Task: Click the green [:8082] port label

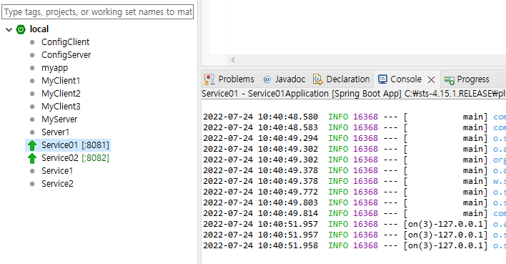Action: (x=96, y=158)
